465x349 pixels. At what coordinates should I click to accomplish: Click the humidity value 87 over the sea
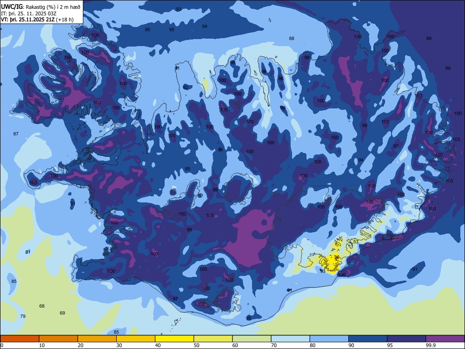(16, 134)
